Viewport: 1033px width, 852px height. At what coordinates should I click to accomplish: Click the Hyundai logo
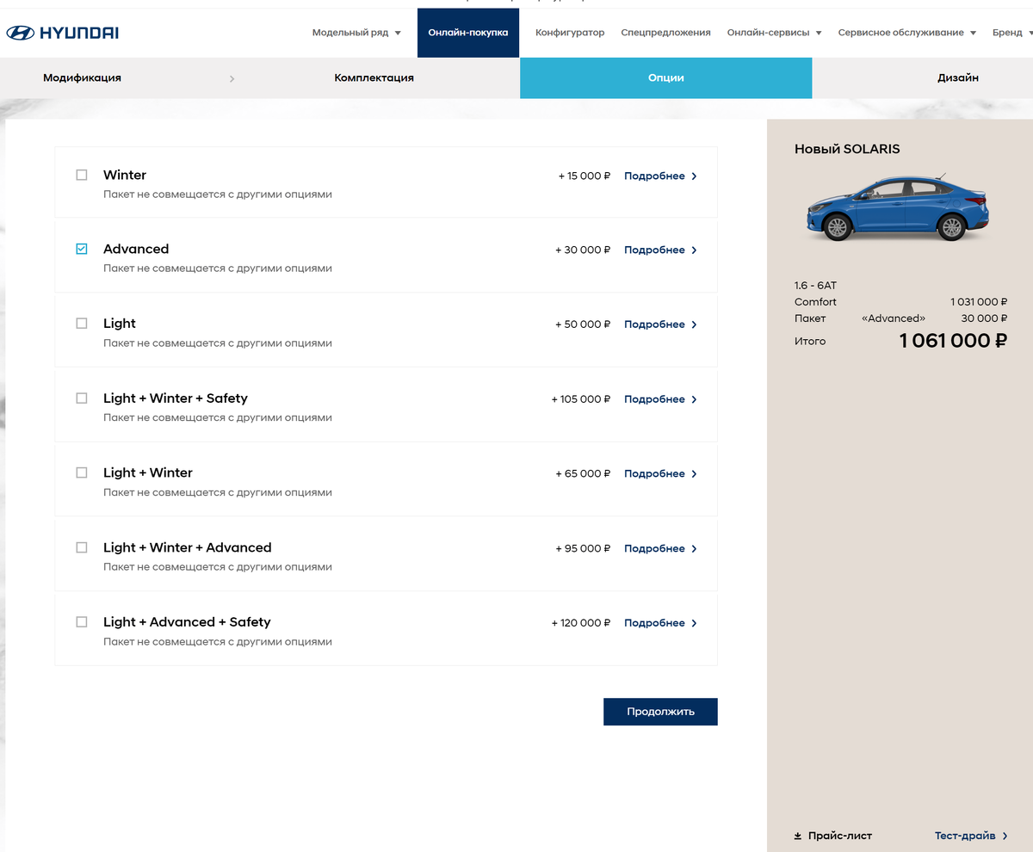(x=63, y=33)
